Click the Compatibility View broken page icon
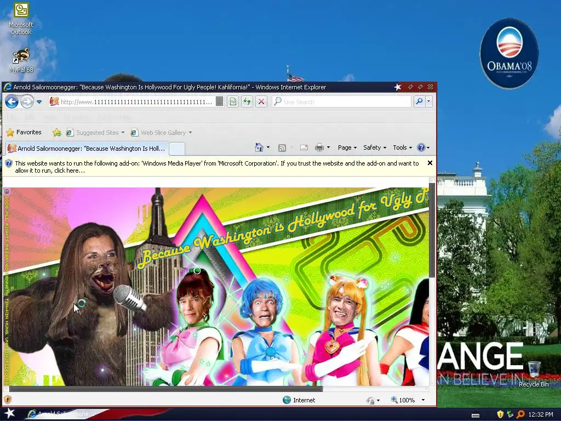 (233, 101)
